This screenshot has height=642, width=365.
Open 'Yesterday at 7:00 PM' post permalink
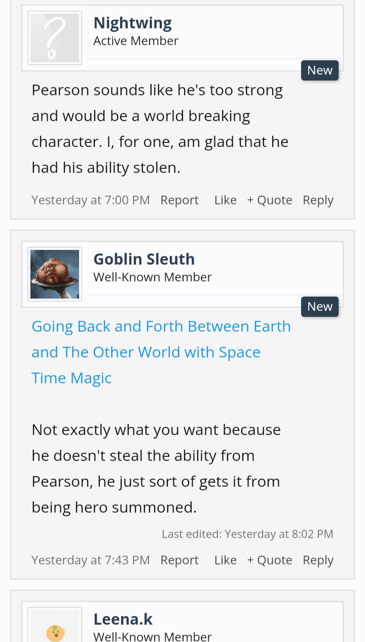91,200
